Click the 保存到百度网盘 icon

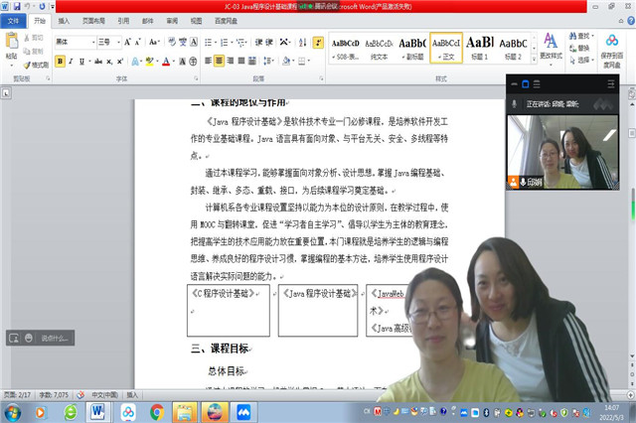(x=612, y=48)
